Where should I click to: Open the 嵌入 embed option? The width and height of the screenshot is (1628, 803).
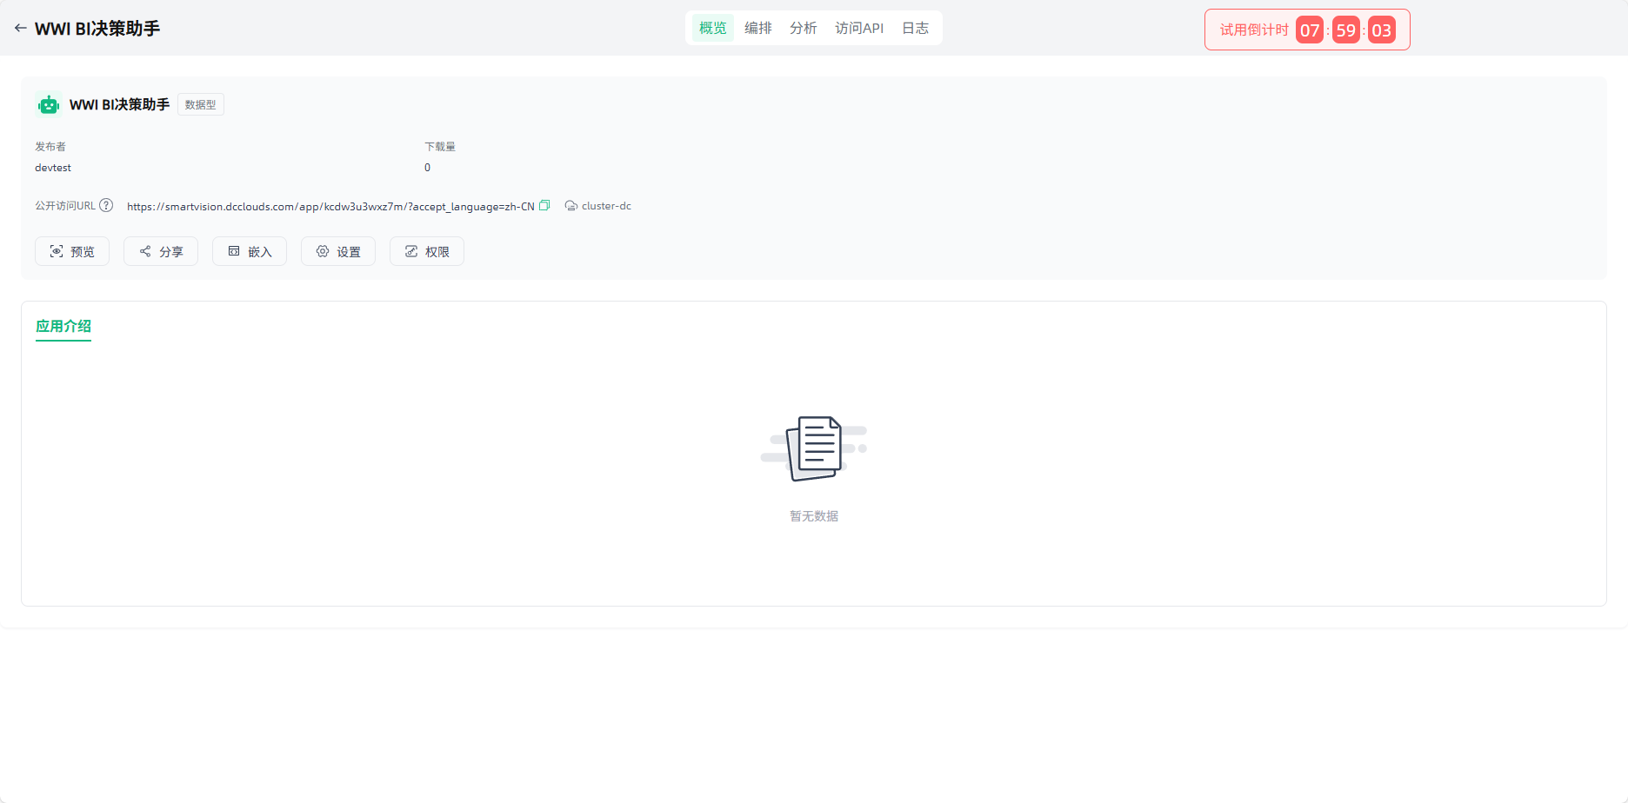(250, 251)
